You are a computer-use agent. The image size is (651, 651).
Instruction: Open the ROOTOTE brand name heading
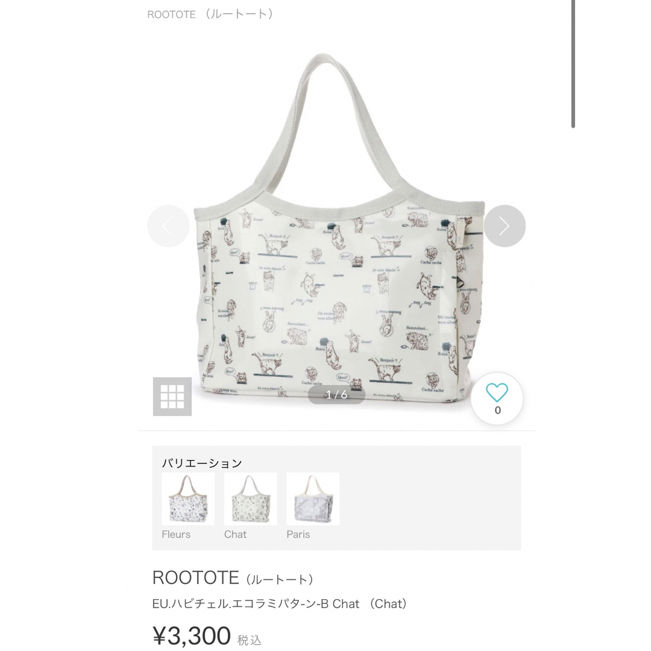tap(233, 577)
